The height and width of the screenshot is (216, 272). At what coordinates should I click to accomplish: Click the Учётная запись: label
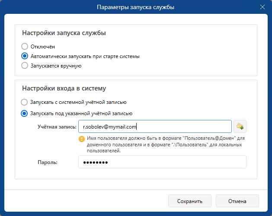(x=57, y=127)
